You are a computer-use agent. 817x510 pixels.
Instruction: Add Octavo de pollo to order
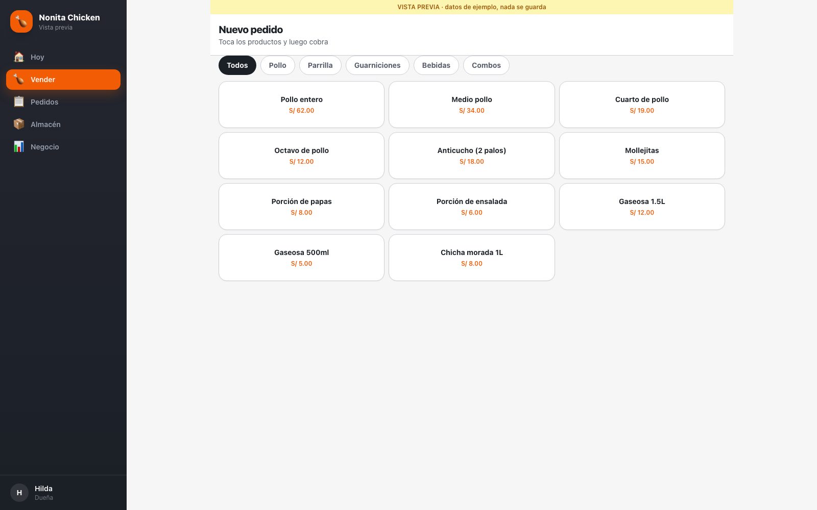click(x=301, y=156)
